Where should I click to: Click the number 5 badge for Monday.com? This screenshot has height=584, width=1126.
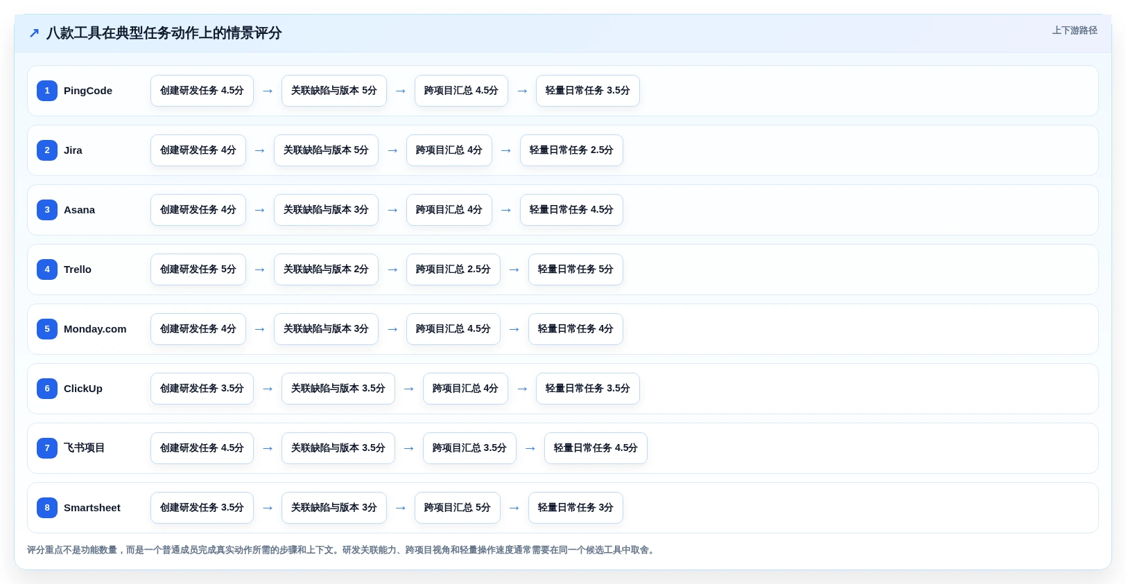pos(47,329)
